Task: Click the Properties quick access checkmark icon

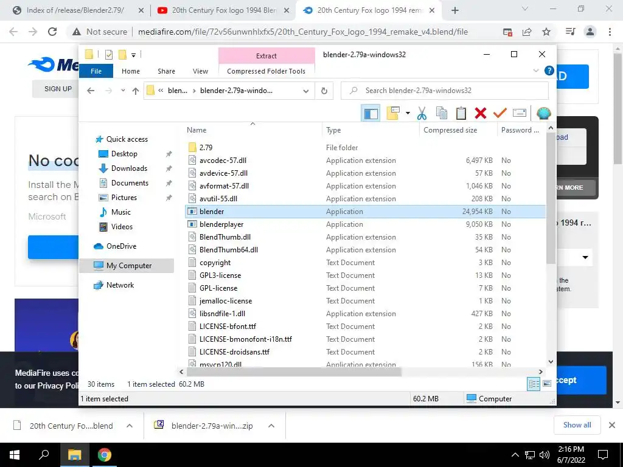Action: coord(108,55)
